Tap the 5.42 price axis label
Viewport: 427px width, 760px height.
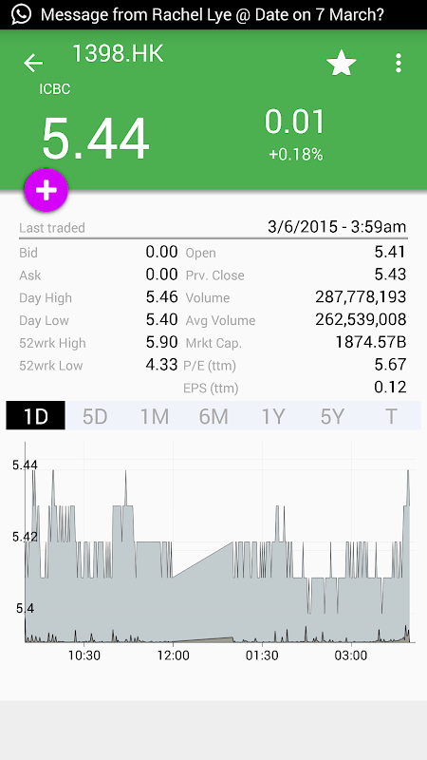[25, 537]
